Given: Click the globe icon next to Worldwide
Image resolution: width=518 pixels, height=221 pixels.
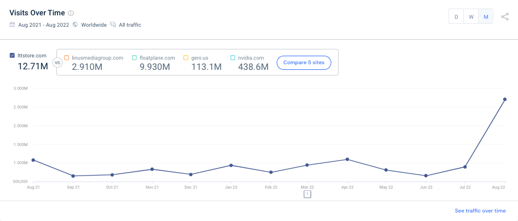Looking at the screenshot, I should pos(75,24).
